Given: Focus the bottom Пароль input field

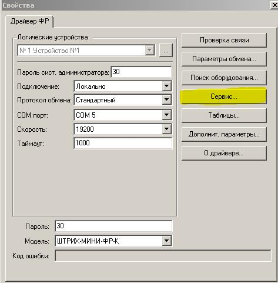Looking at the screenshot, I should point(113,226).
